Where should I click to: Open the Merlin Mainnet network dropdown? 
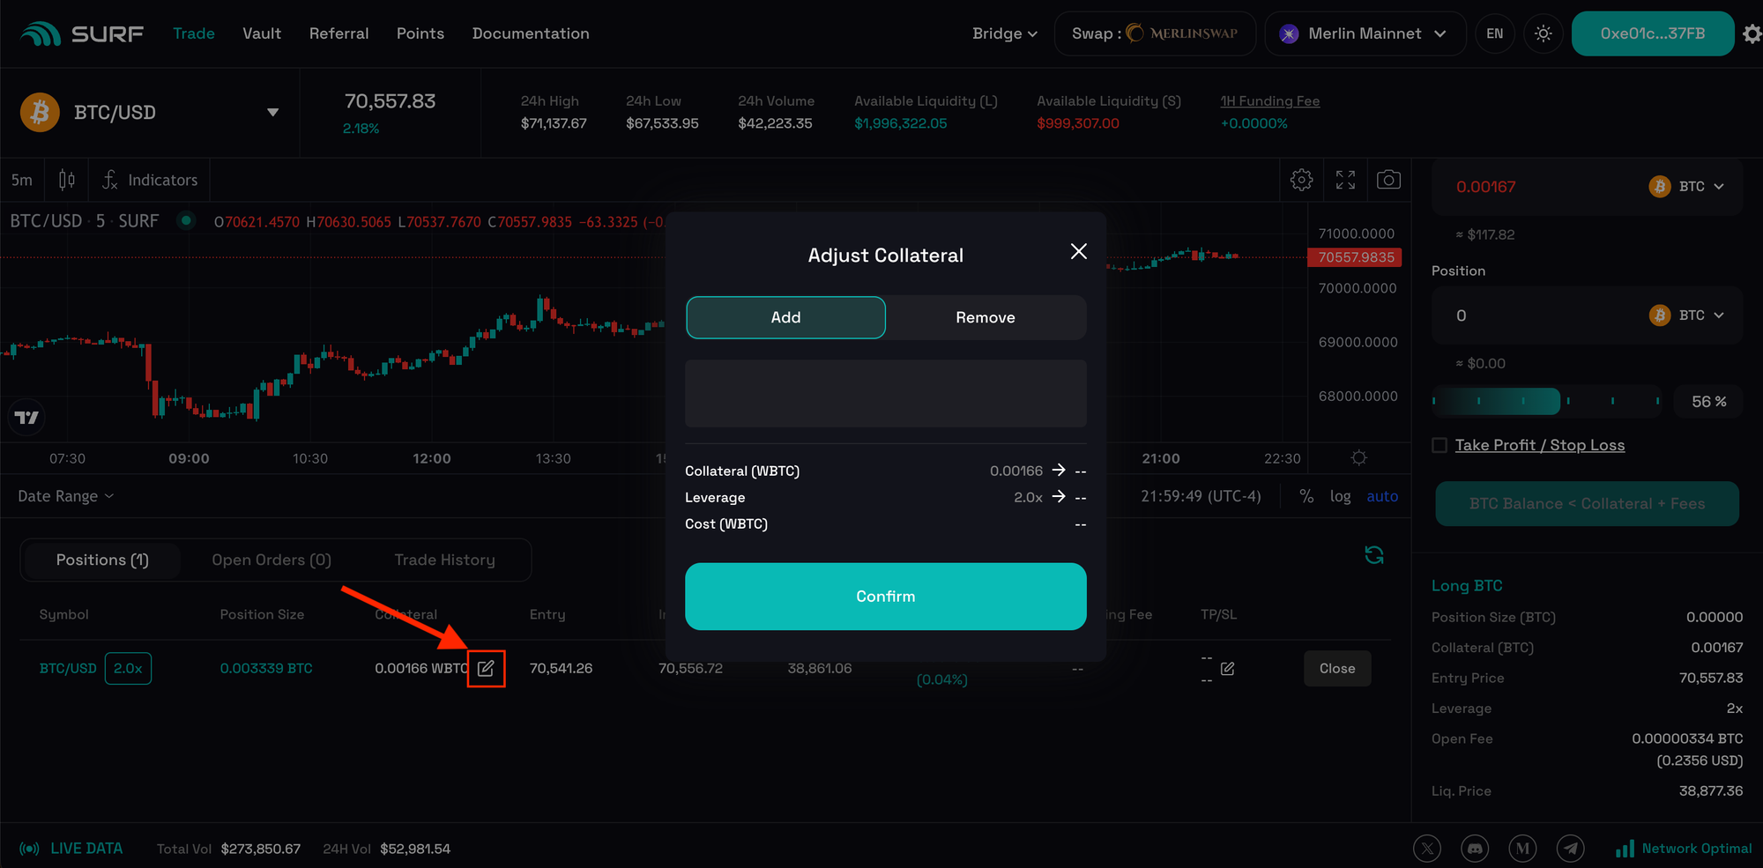[x=1365, y=33]
